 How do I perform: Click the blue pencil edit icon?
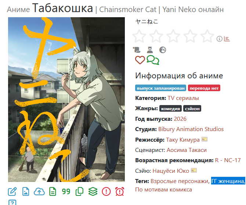tap(12, 191)
